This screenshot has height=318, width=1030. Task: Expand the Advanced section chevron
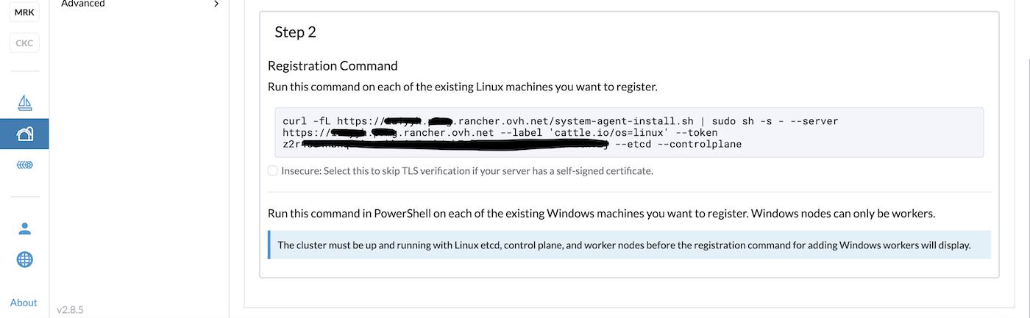(216, 4)
